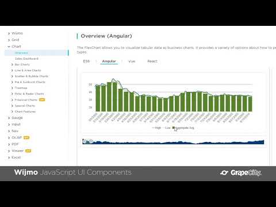This screenshot has width=276, height=207.
Task: Click the Input label in tree
Action: point(16,124)
